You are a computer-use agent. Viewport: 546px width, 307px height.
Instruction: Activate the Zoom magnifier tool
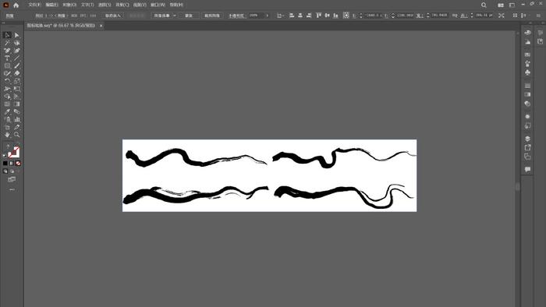click(16, 135)
